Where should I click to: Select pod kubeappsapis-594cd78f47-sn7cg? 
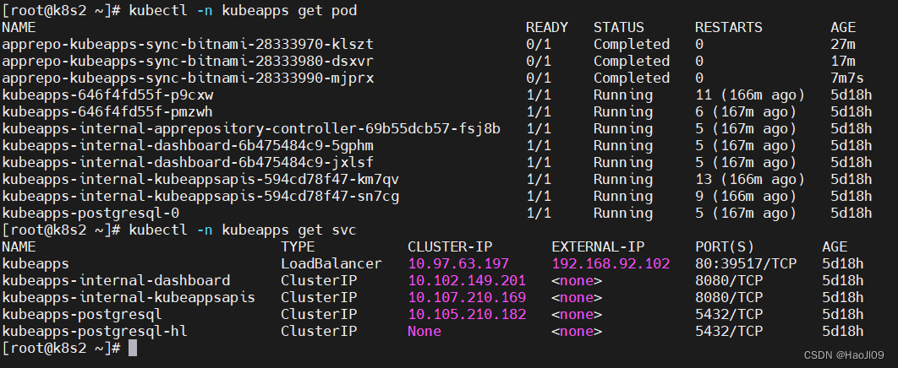200,197
